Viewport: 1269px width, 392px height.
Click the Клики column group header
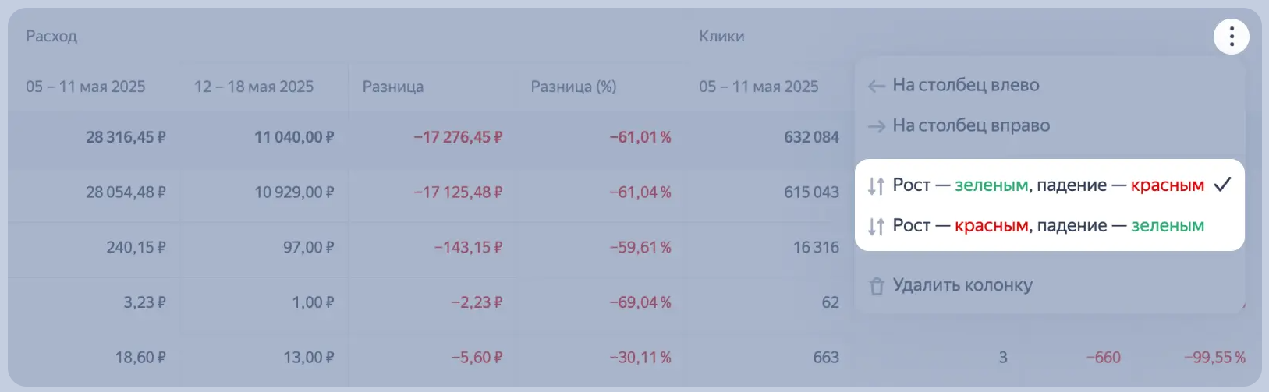721,36
